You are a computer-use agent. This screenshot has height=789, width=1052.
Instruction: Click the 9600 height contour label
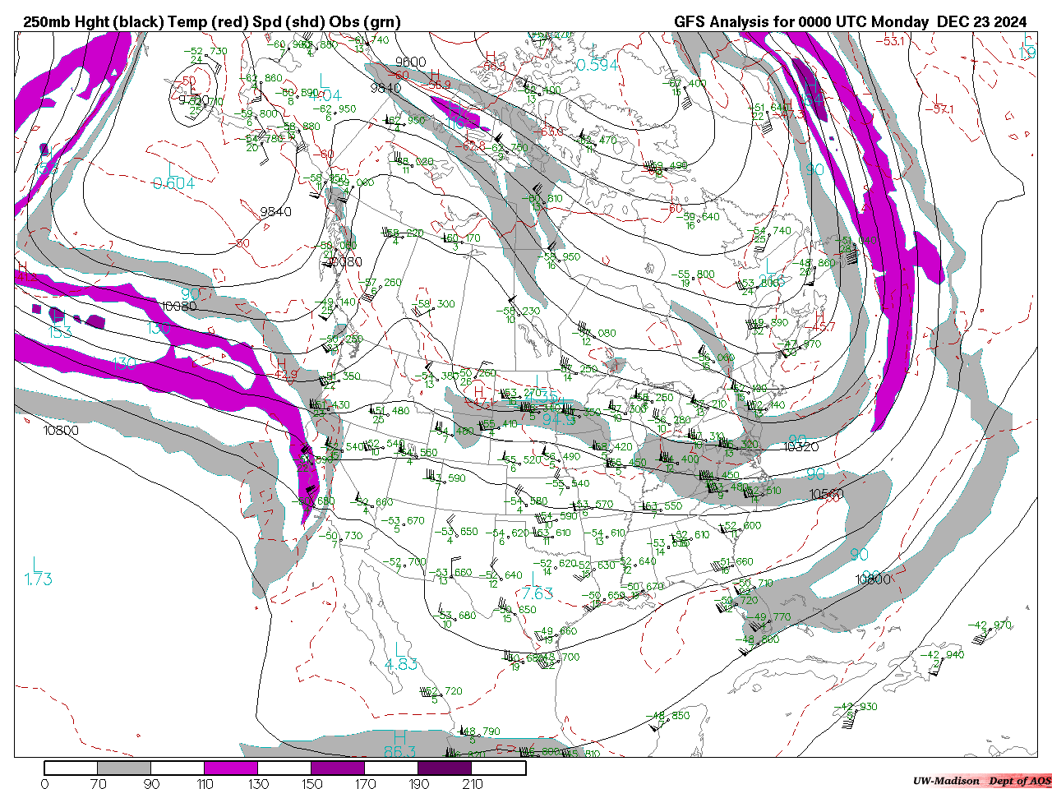(x=410, y=62)
